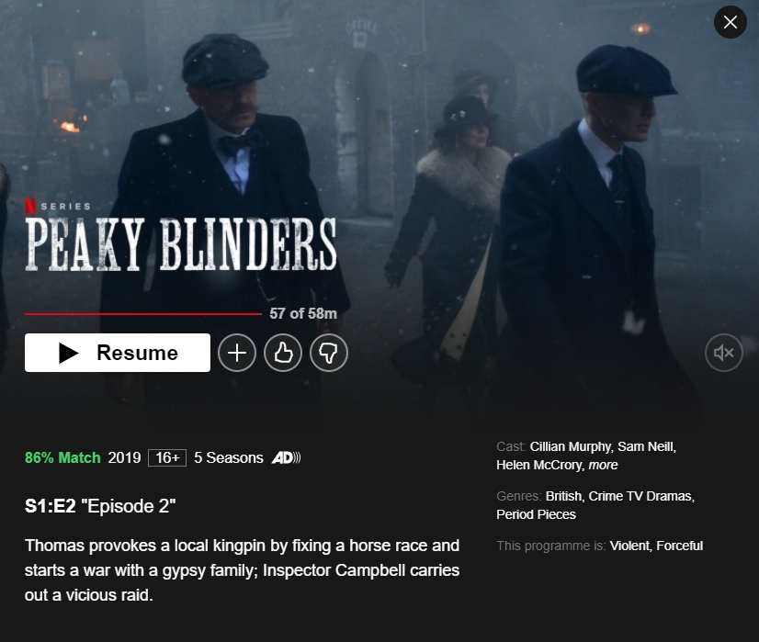Click the play triangle icon
Image resolution: width=759 pixels, height=642 pixels.
[x=69, y=353]
